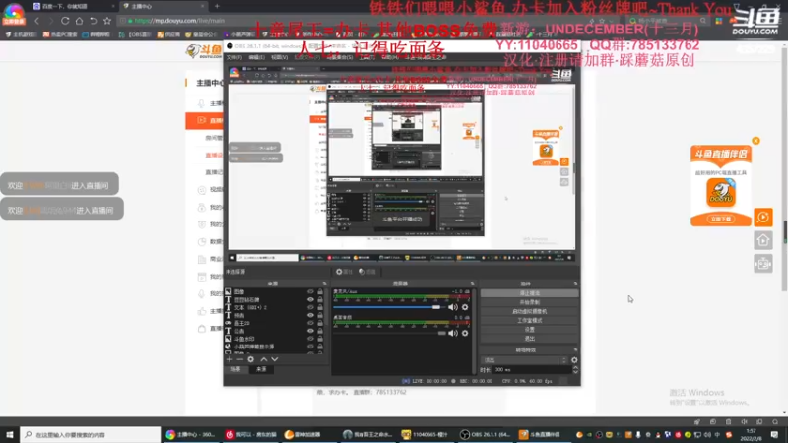Image resolution: width=788 pixels, height=443 pixels.
Task: Toggle lock on 斗鱼水印 source
Action: click(320, 339)
